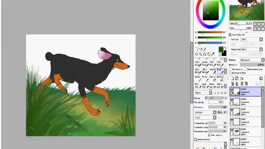
Task: Select the zoom magnifier tool
Action: pos(200,54)
